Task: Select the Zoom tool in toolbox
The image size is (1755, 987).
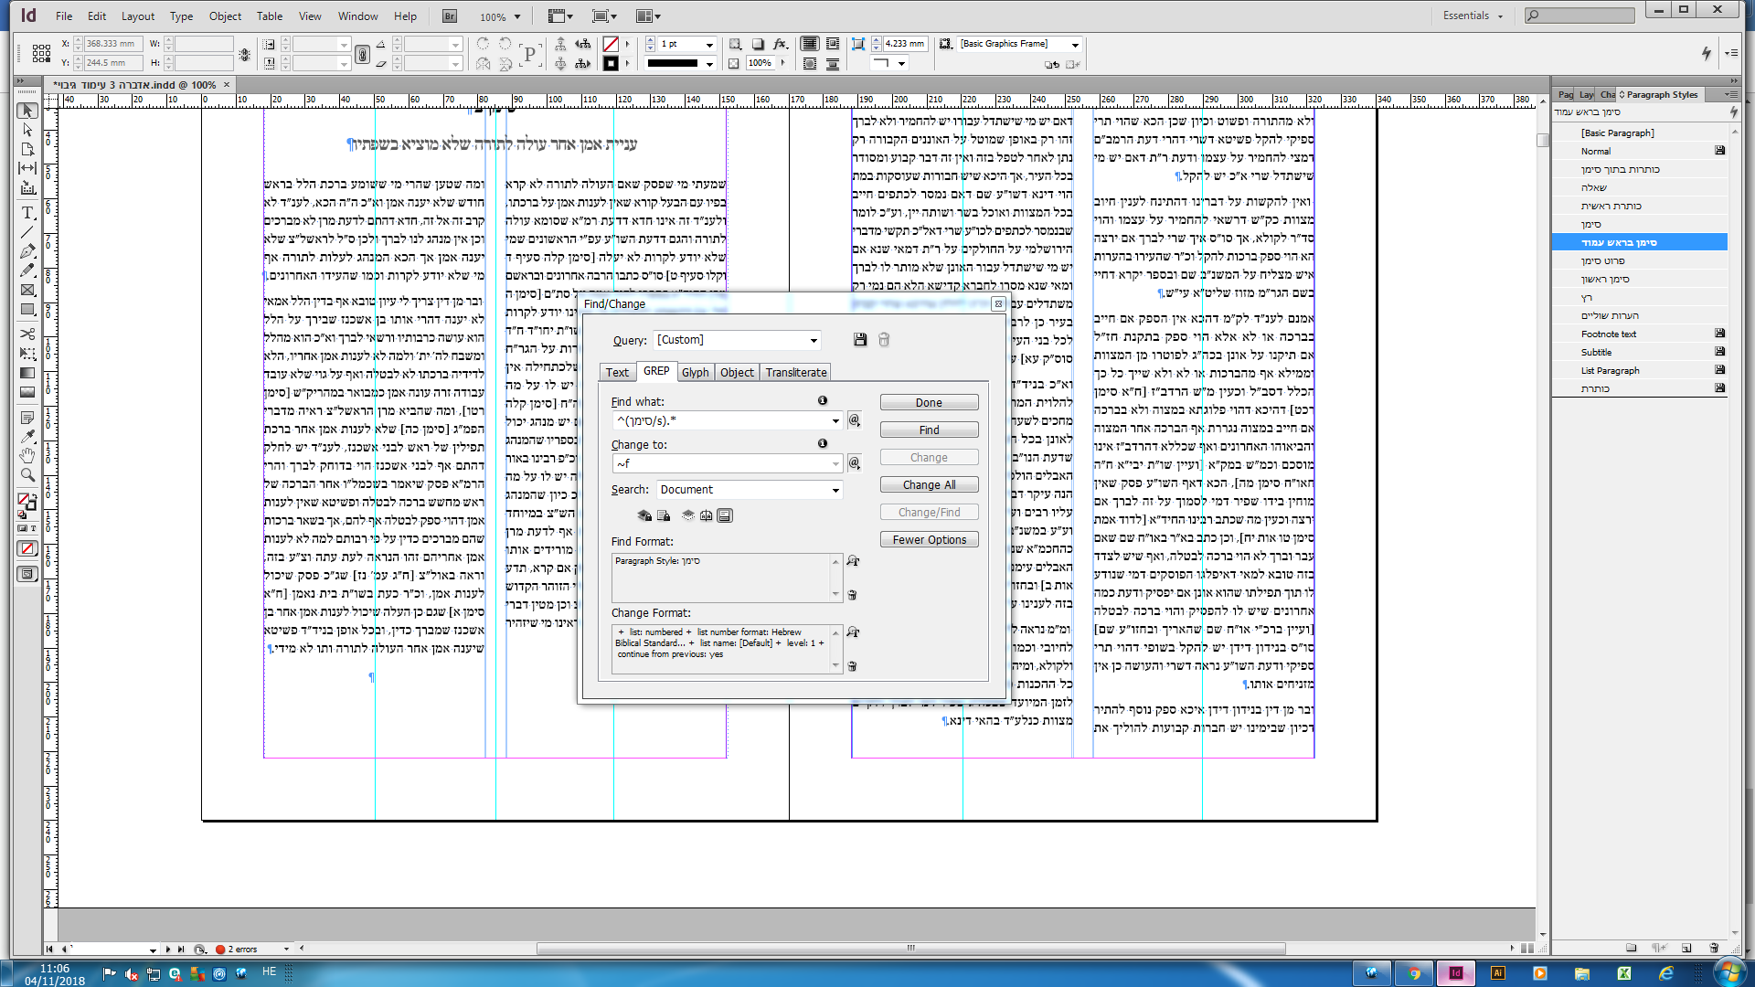Action: (27, 475)
